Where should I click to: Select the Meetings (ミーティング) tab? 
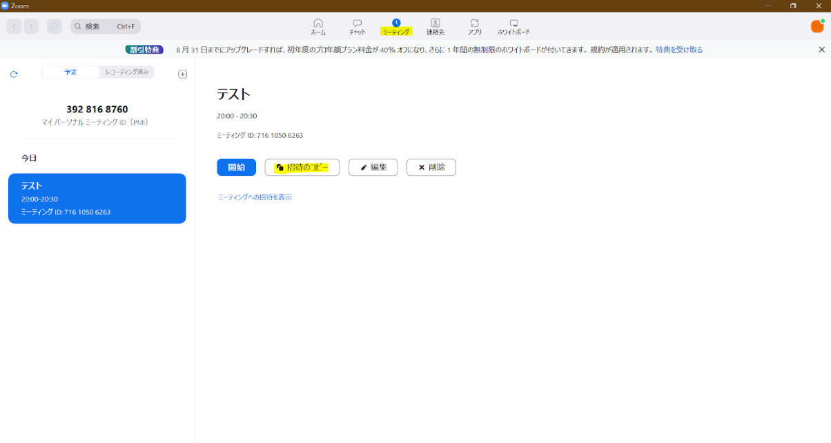point(396,27)
